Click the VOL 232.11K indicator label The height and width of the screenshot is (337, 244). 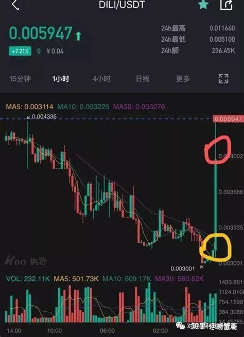(x=28, y=279)
